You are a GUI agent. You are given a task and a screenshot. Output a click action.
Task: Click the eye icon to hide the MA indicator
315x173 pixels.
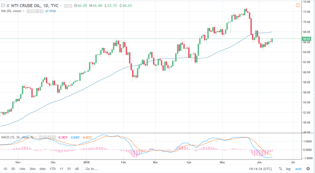(29, 11)
